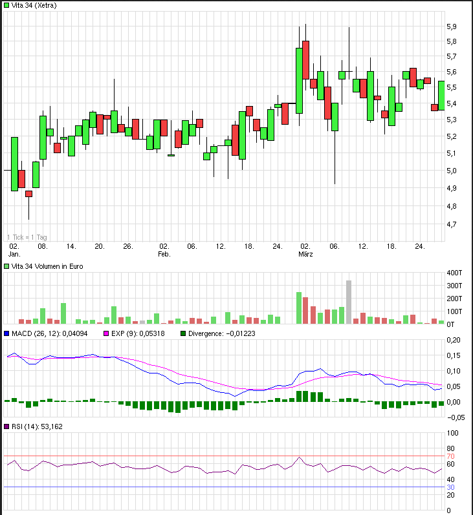
Task: Click the MACD axis value -0,05
Action: [456, 417]
